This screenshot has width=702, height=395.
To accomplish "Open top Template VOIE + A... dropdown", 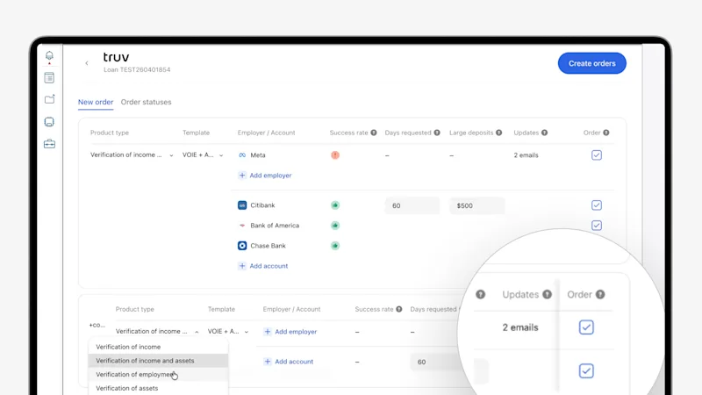I will (203, 155).
